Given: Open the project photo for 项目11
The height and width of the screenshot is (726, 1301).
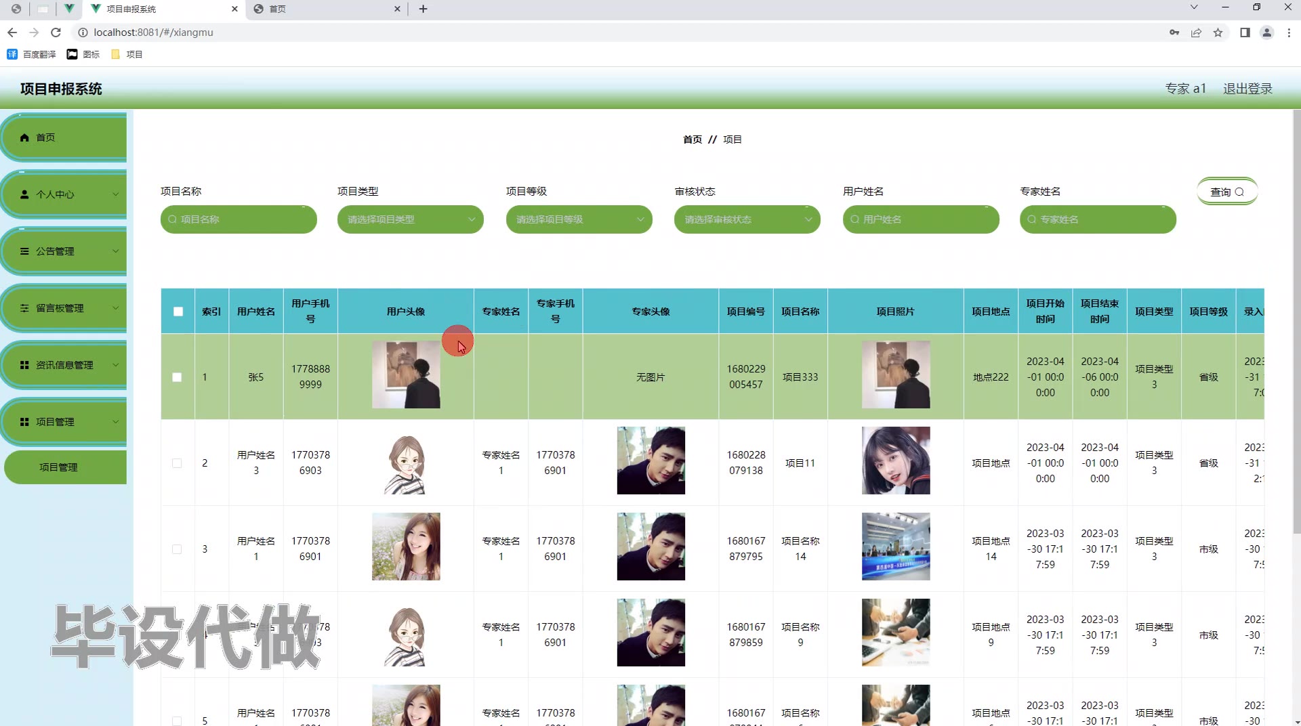Looking at the screenshot, I should tap(896, 461).
